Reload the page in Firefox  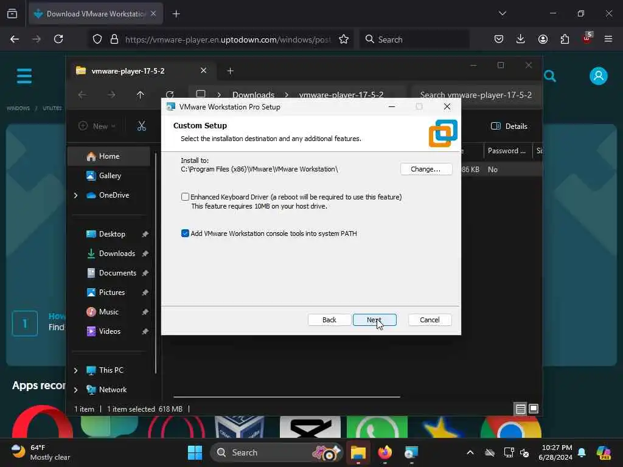[58, 39]
